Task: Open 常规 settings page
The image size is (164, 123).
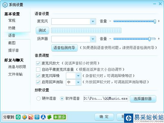Action: [x=12, y=21]
